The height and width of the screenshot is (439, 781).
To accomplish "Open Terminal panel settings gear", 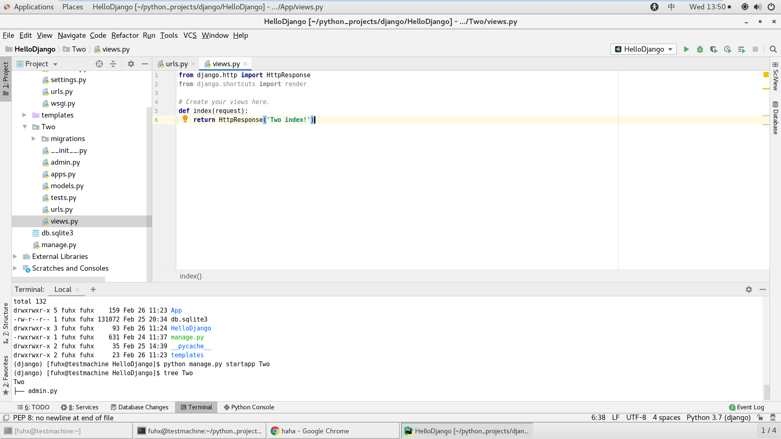I will [x=749, y=289].
